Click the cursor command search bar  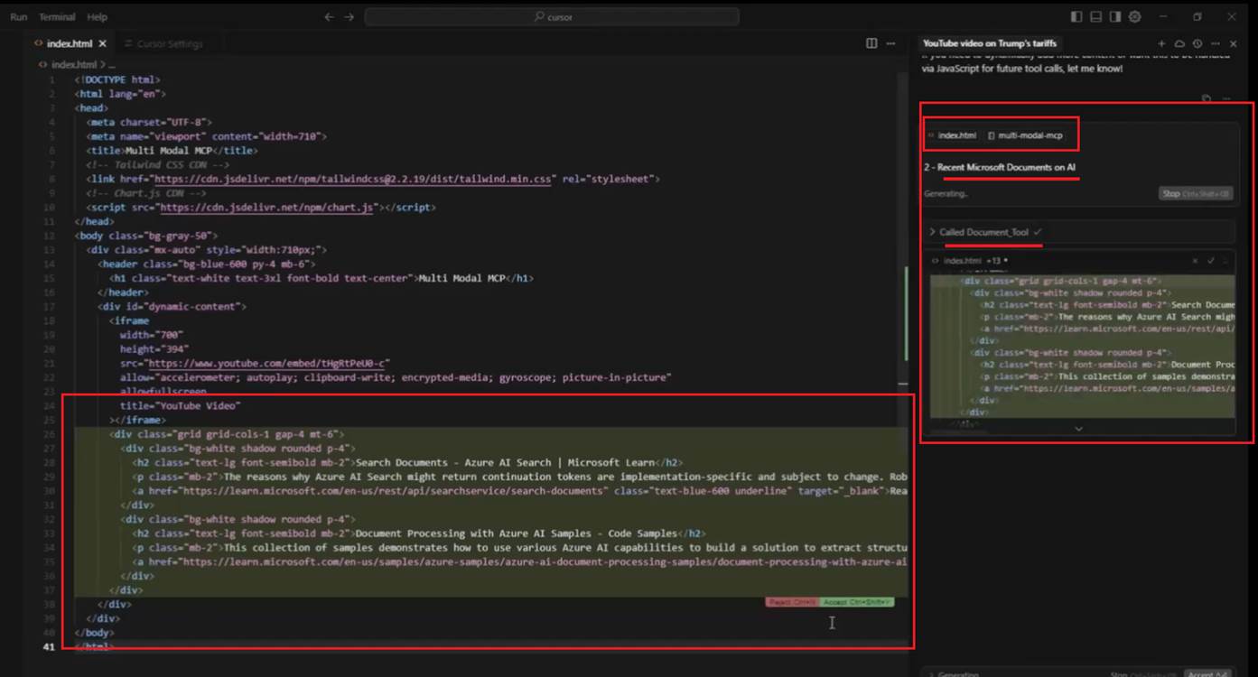pos(552,17)
